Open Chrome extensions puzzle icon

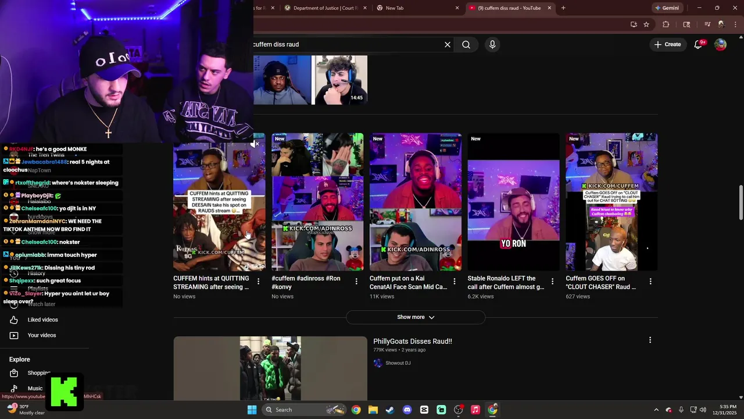666,24
